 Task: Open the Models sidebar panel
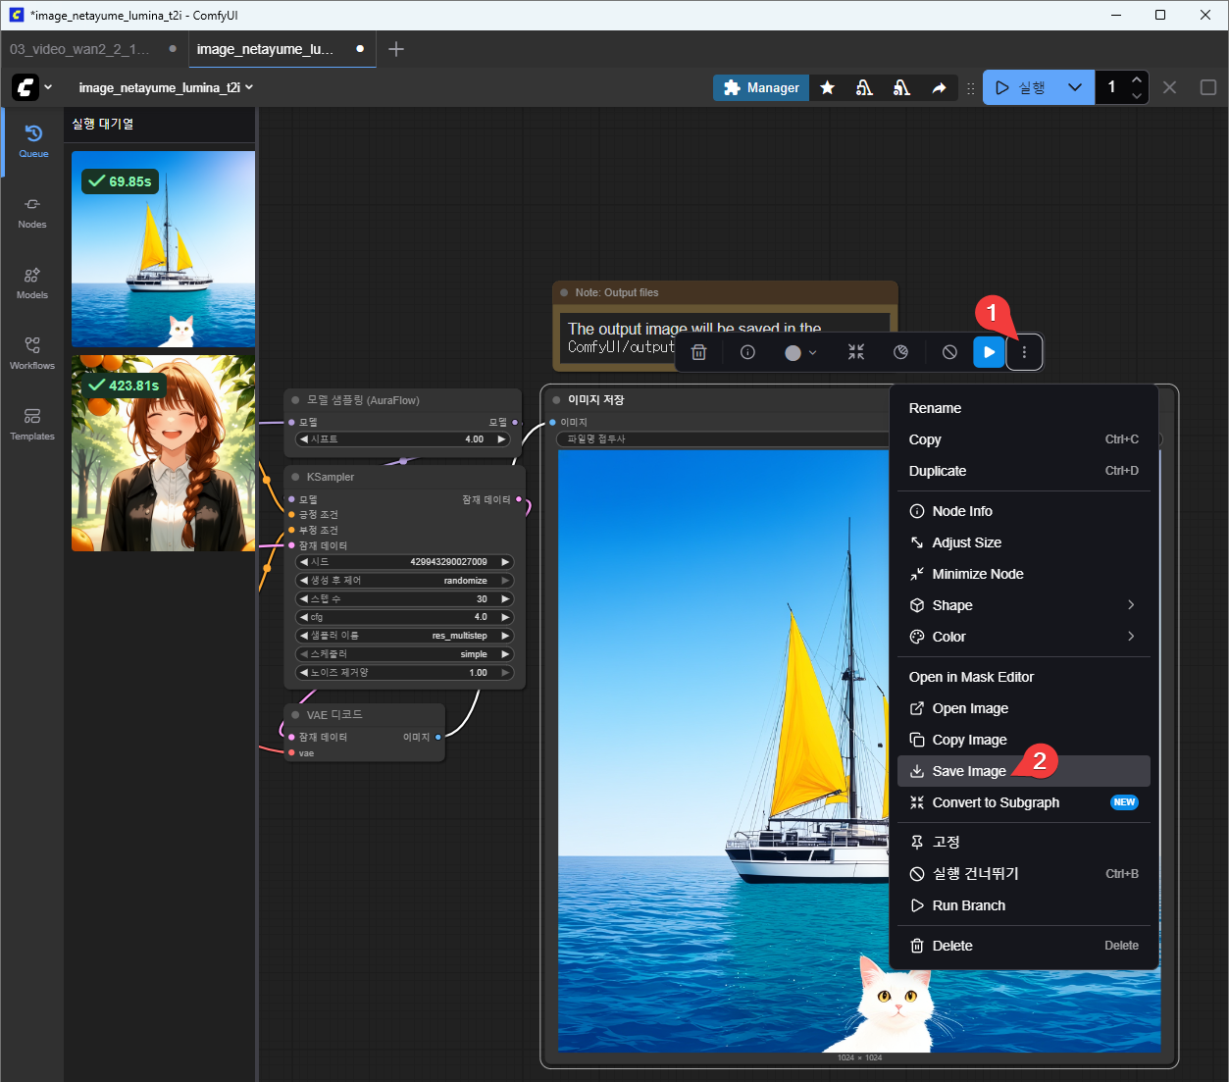point(32,283)
